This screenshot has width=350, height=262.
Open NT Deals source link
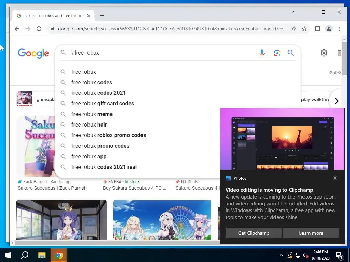[187, 182]
